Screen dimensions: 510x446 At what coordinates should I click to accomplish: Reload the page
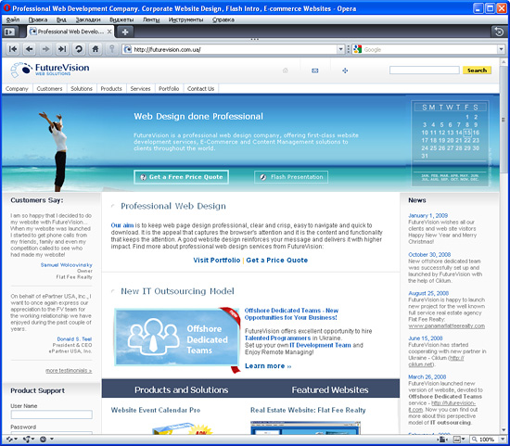click(79, 49)
